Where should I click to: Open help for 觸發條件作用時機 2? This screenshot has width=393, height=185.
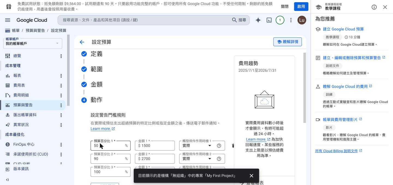coord(219,159)
